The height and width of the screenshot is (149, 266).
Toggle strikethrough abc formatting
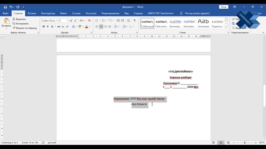coord(59,26)
